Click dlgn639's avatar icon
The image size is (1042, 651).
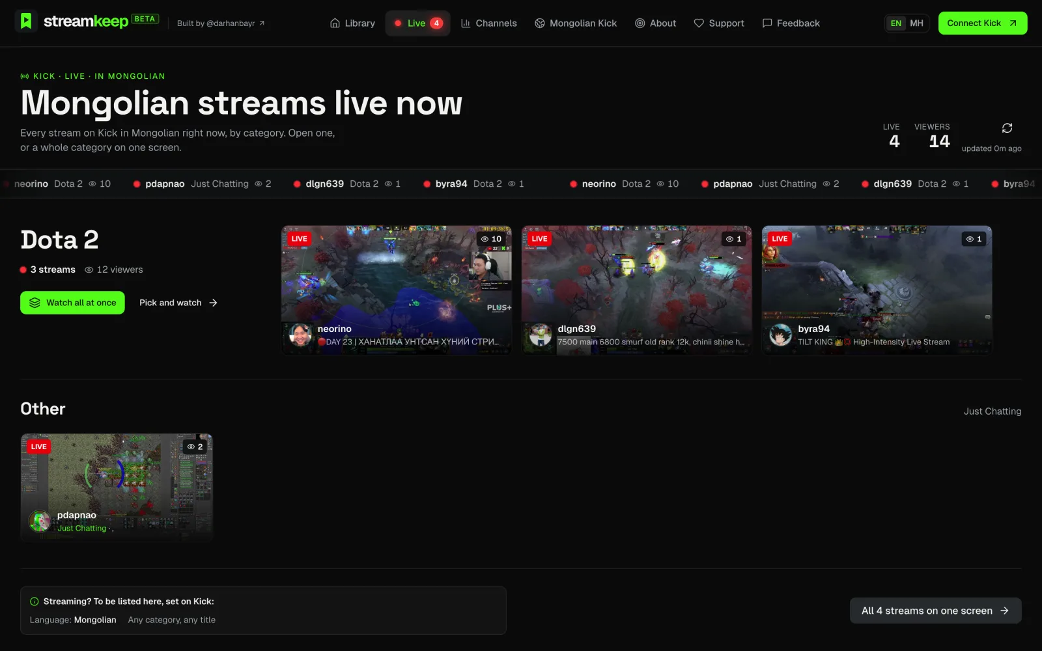tap(541, 335)
